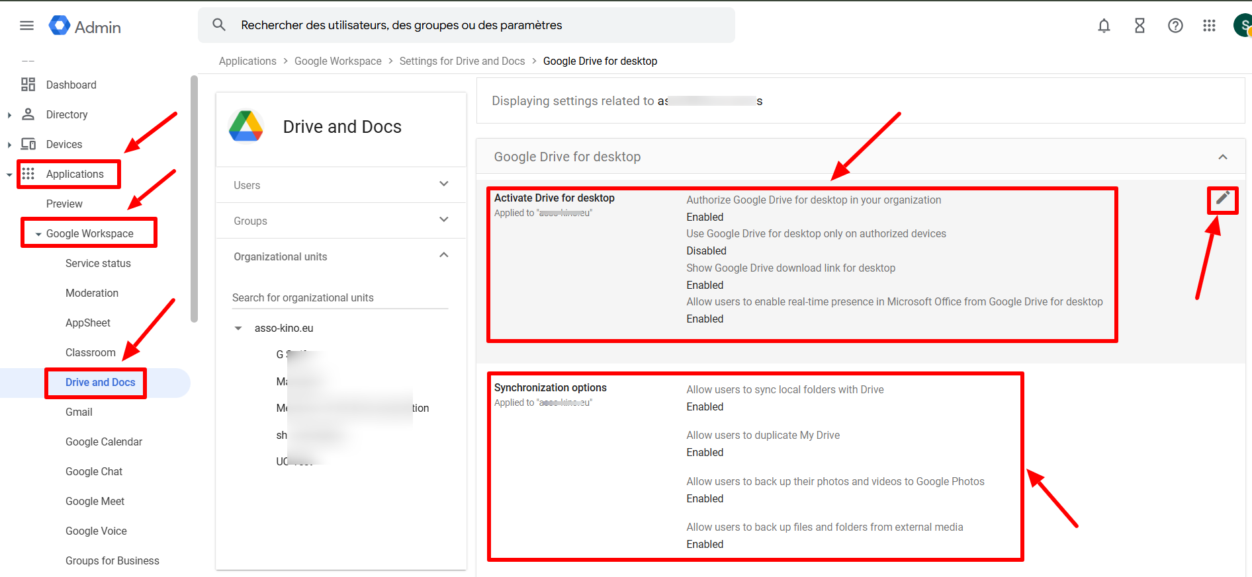This screenshot has height=577, width=1252.
Task: Click Allow users to duplicate My Drive
Action: tap(763, 435)
